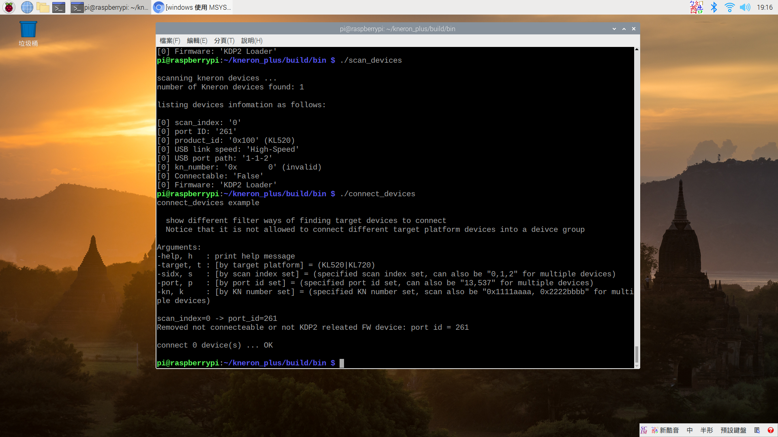Click the last prompt line with the cursor
Viewport: 778px width, 437px height.
250,363
